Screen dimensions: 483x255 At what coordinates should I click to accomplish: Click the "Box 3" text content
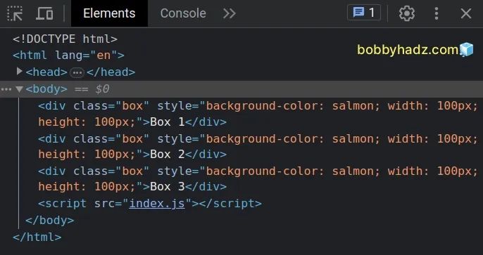tap(168, 186)
